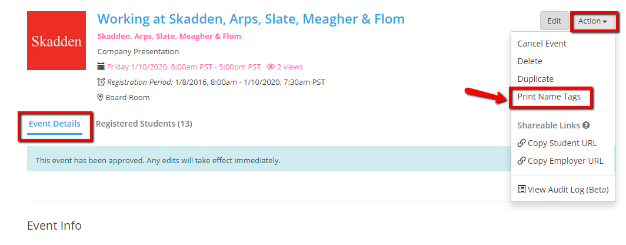The width and height of the screenshot is (626, 245).
Task: Click the chain icon for Copy Student URL
Action: 521,143
